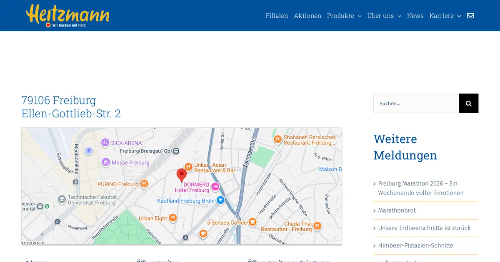
Task: Open the Shahaneh Persisches Restaurant marker
Action: point(277,140)
